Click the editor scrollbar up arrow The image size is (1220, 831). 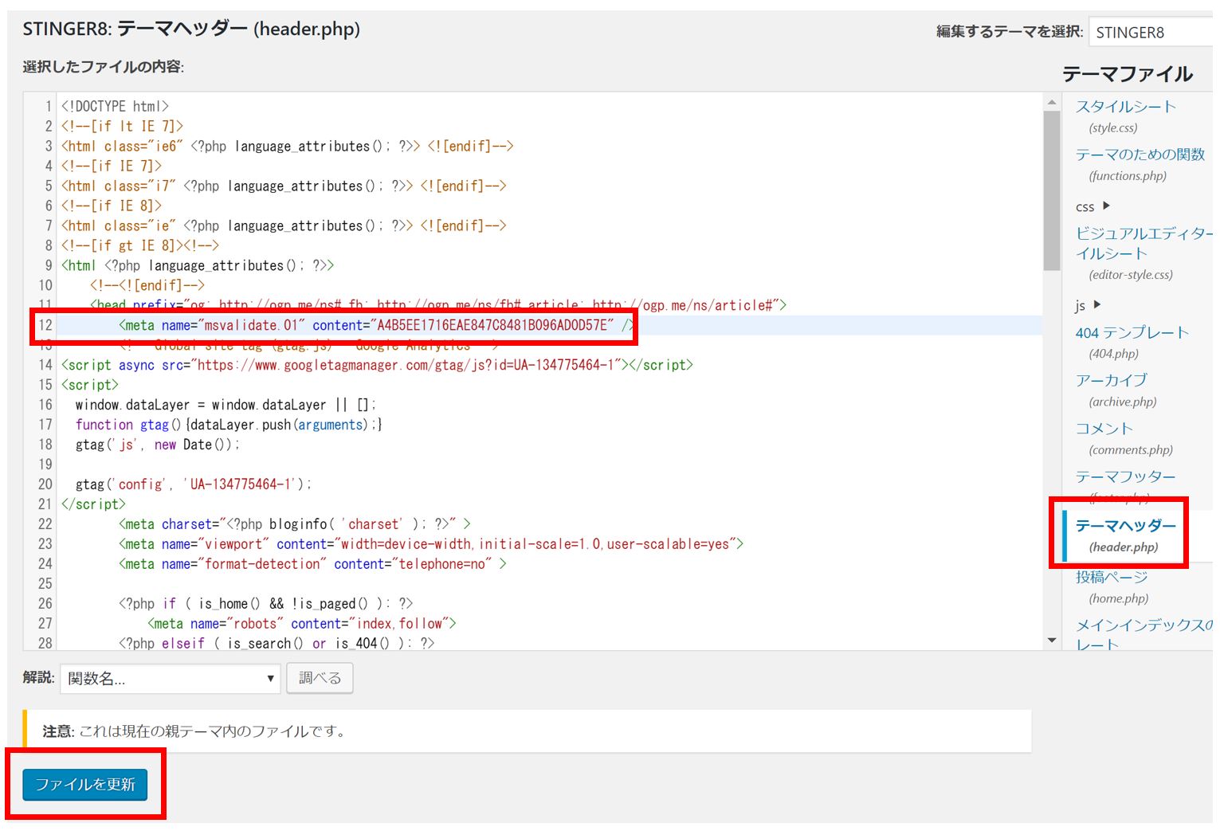click(1052, 102)
